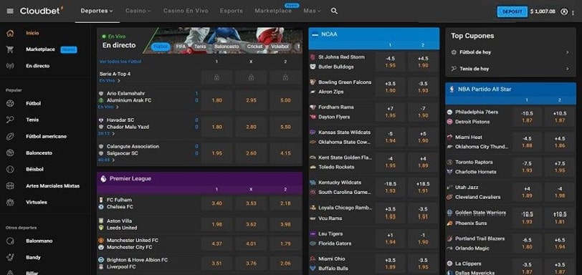The height and width of the screenshot is (275, 582).
Task: Select the Baloncesto live sport tab
Action: tap(226, 47)
